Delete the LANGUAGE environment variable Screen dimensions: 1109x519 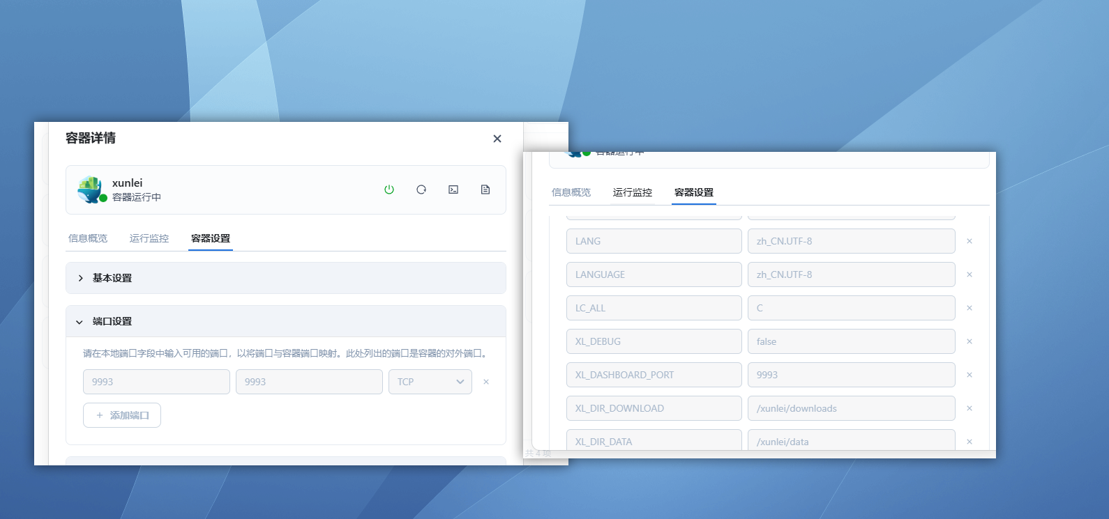(970, 274)
